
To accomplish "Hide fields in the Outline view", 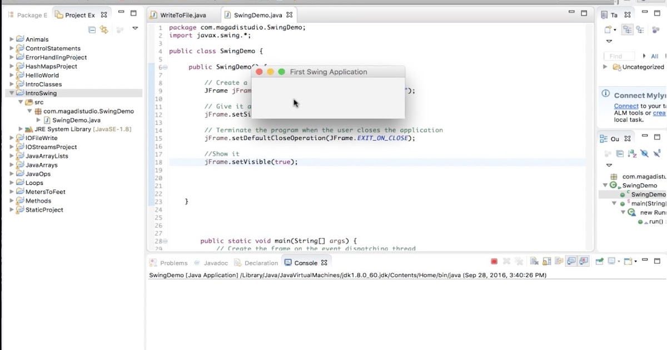I will [644, 154].
